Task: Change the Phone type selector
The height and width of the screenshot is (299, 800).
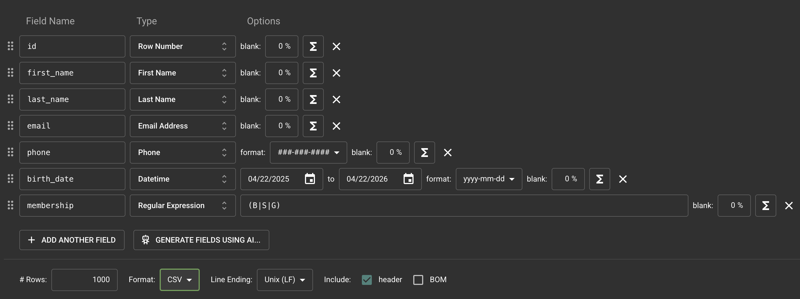Action: click(183, 152)
